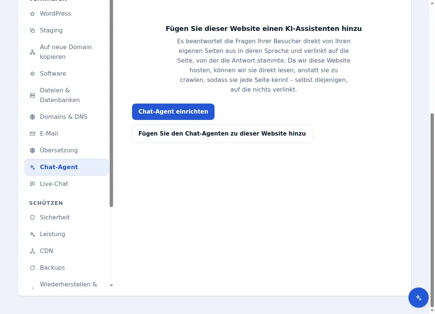Go to the Staging section

coord(66,31)
